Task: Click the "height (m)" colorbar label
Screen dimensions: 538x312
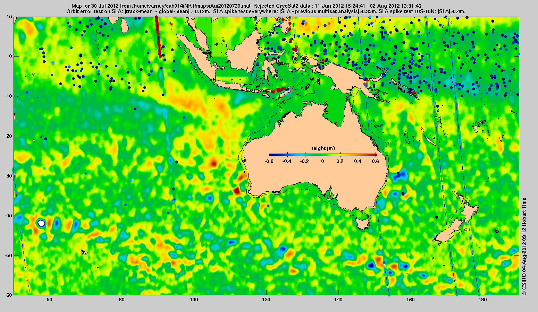Action: point(322,148)
